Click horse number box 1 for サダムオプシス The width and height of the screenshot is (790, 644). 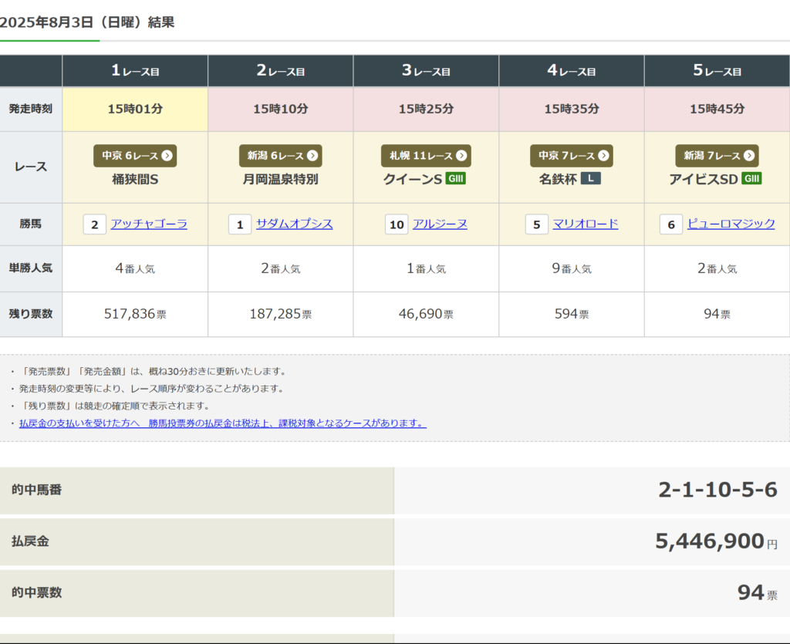coord(240,224)
